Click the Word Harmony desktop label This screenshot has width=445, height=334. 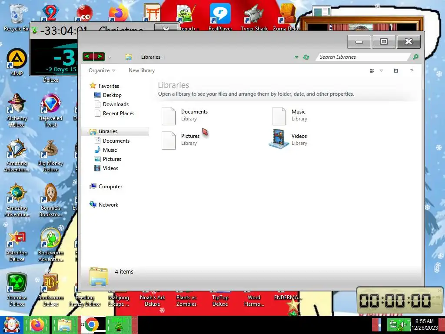pos(254,301)
